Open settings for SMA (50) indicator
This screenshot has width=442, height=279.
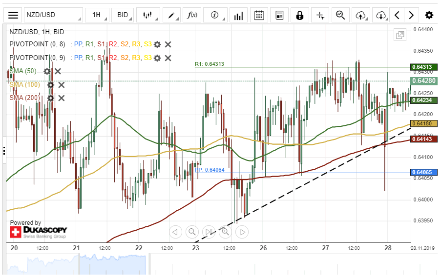(x=47, y=71)
